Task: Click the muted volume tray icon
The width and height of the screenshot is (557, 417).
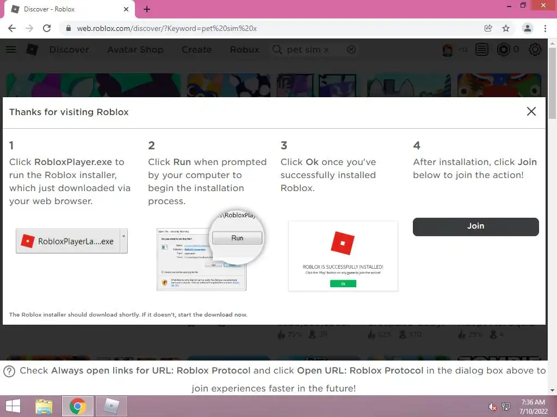Action: 492,407
